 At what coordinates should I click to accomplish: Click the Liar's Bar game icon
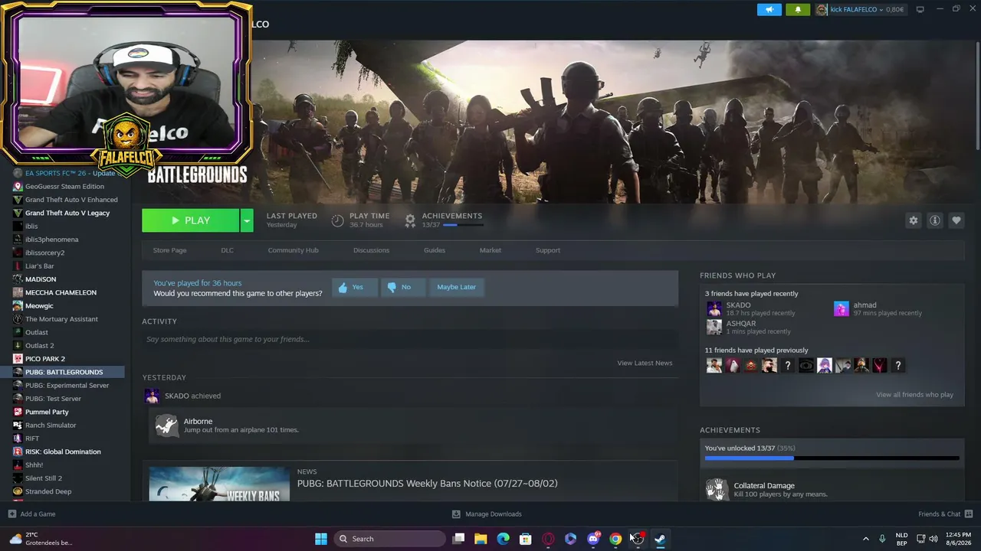point(18,266)
